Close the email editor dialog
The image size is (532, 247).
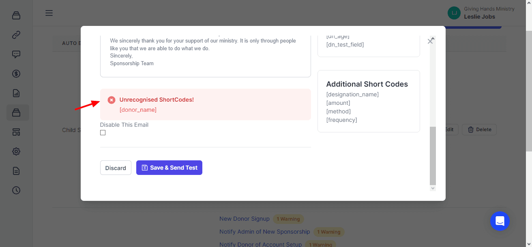pyautogui.click(x=430, y=41)
